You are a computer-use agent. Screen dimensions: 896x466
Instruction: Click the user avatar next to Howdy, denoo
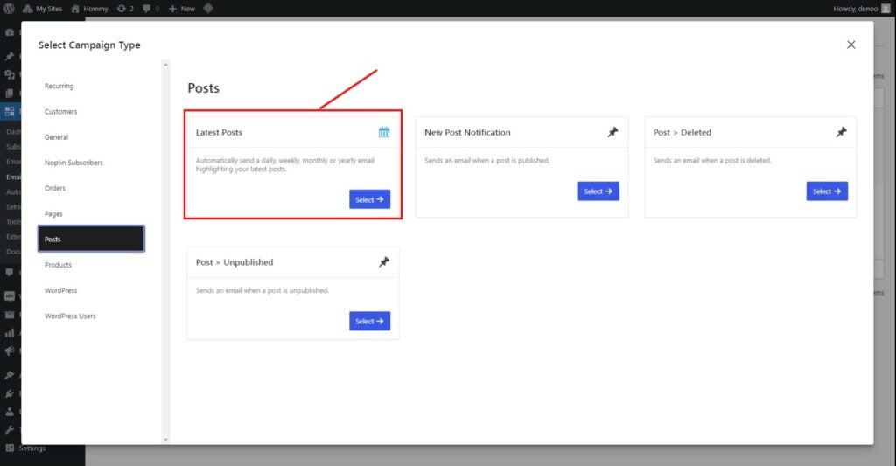885,8
